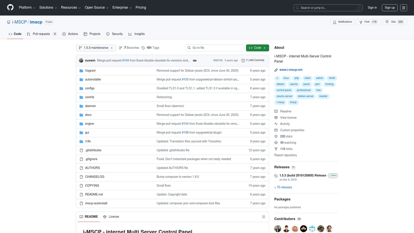Open the 11,040 Commits history

(x=253, y=60)
